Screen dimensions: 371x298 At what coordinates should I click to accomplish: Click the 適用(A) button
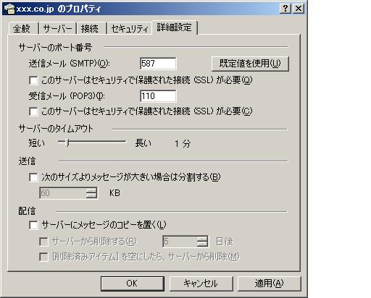click(270, 284)
